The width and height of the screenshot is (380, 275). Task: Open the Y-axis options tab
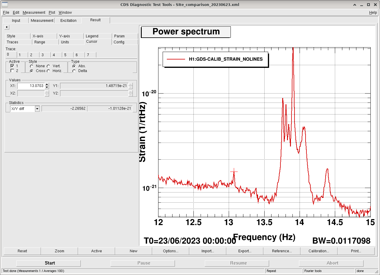[x=70, y=36]
